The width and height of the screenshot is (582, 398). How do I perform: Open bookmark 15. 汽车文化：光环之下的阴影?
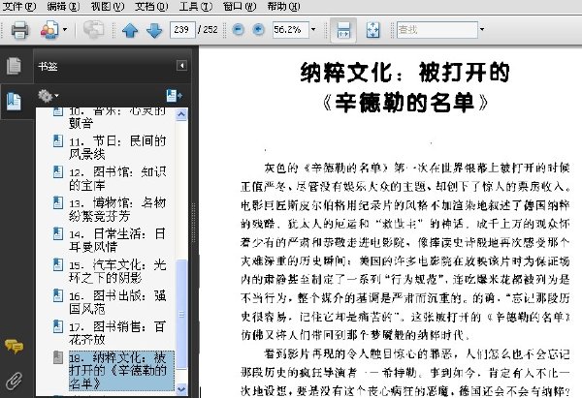[x=117, y=271]
